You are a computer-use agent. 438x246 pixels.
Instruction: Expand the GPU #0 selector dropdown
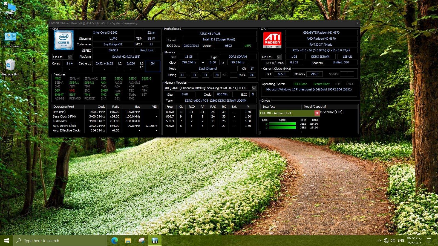[279, 57]
